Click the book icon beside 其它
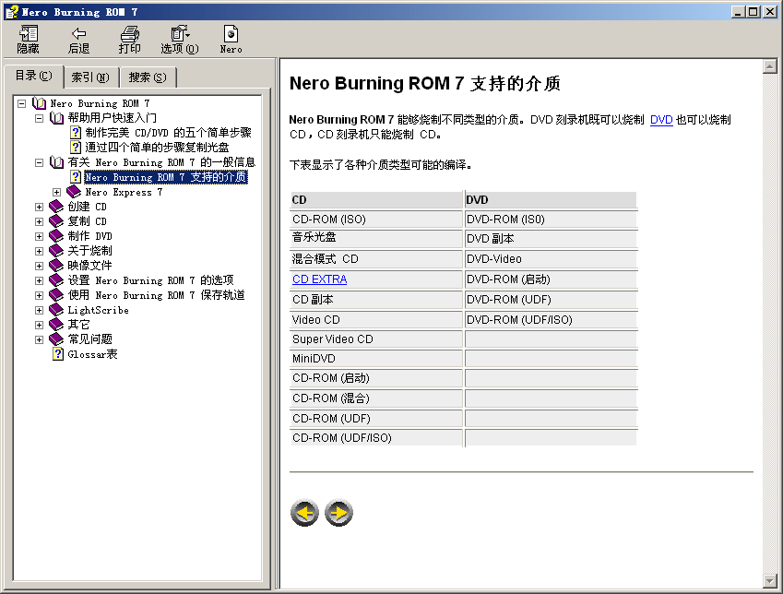The height and width of the screenshot is (594, 783). [x=56, y=325]
